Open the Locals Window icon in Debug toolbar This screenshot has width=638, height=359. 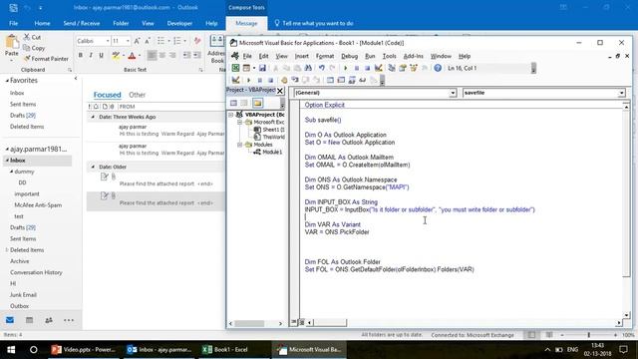pyautogui.click(x=330, y=80)
